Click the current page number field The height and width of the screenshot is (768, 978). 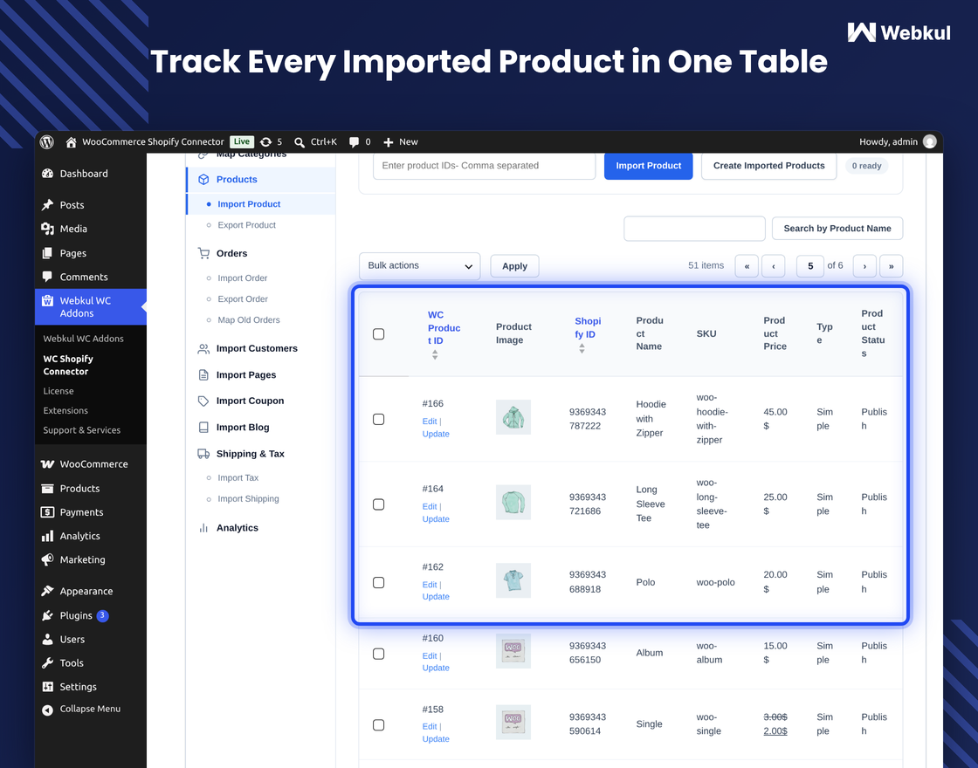[x=810, y=266]
